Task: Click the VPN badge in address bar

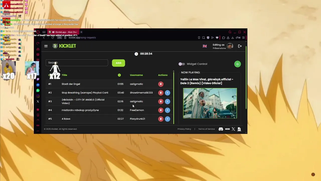Action: [59, 37]
